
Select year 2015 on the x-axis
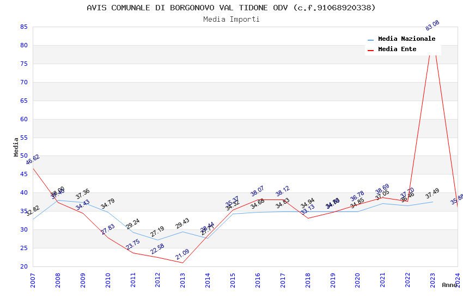[233, 280]
